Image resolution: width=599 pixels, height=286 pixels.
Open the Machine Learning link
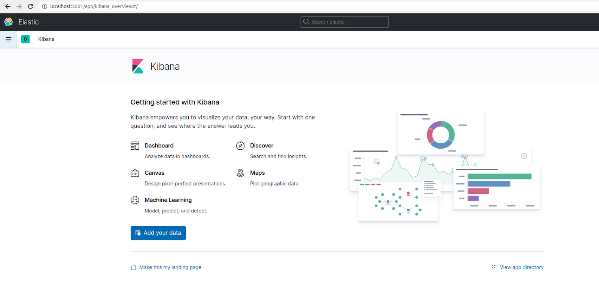click(x=168, y=200)
